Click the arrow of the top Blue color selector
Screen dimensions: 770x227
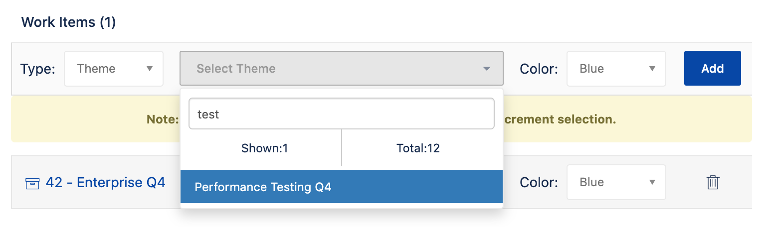[652, 69]
